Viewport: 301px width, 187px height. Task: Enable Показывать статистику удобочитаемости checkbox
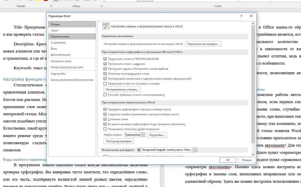pos(105,129)
